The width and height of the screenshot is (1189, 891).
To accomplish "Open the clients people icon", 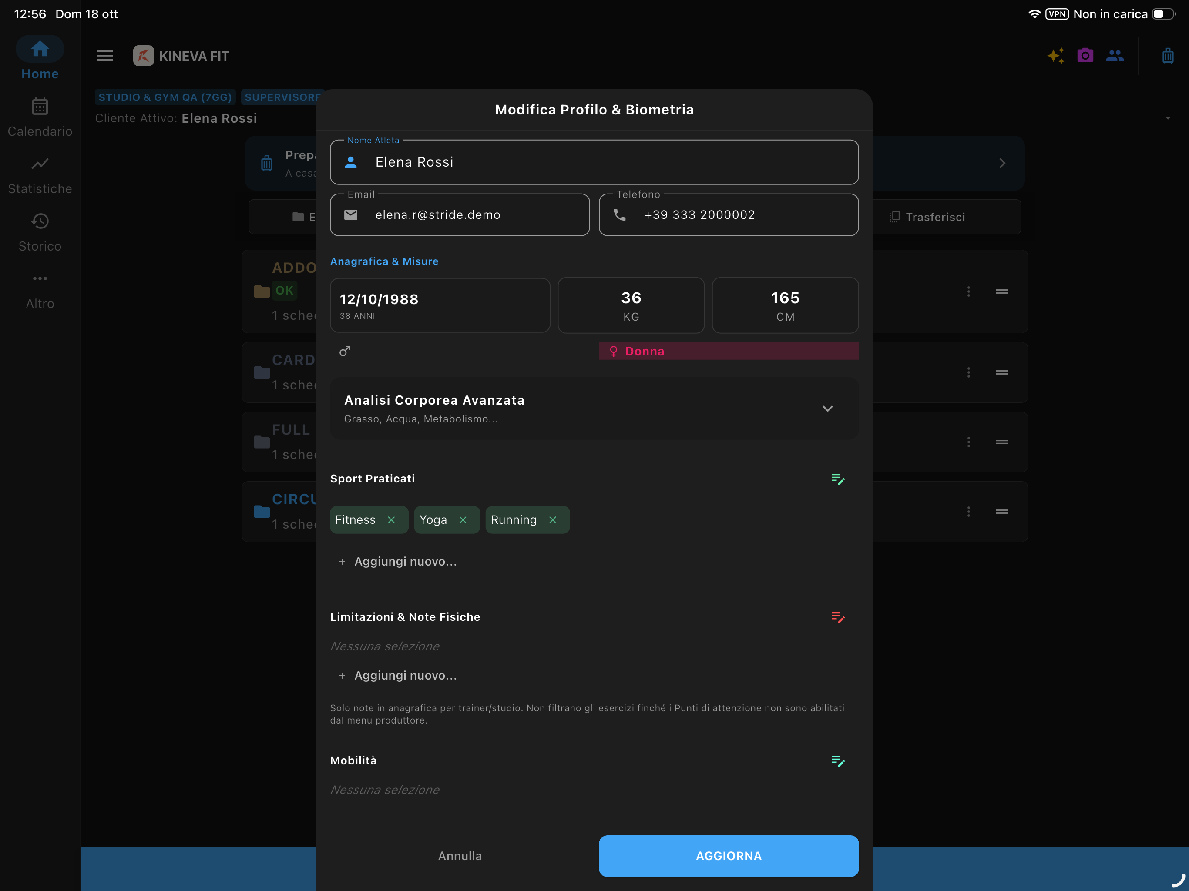I will point(1115,55).
